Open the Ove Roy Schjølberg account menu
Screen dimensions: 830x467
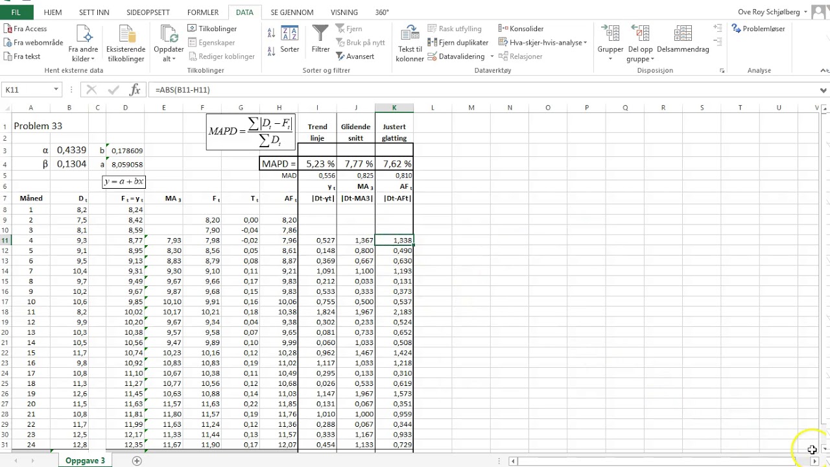click(x=772, y=12)
